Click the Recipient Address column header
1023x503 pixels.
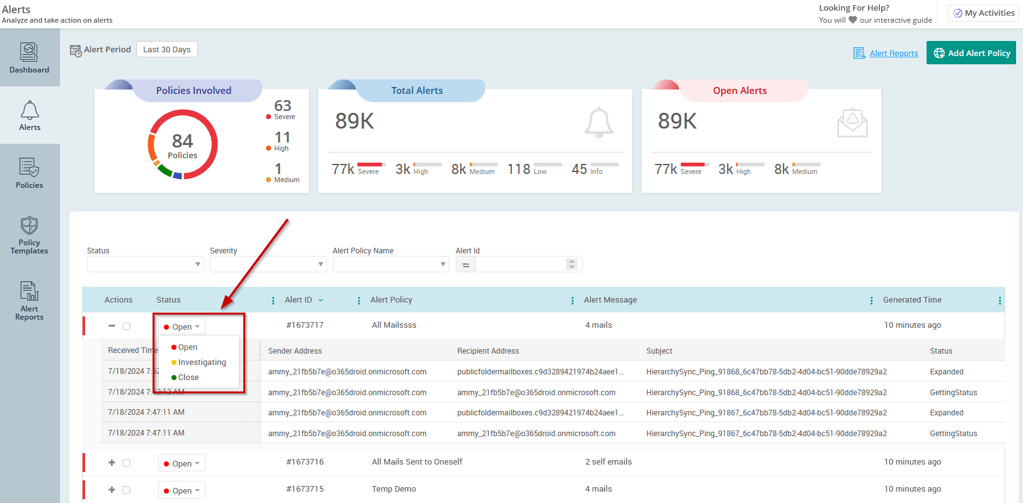coord(488,351)
